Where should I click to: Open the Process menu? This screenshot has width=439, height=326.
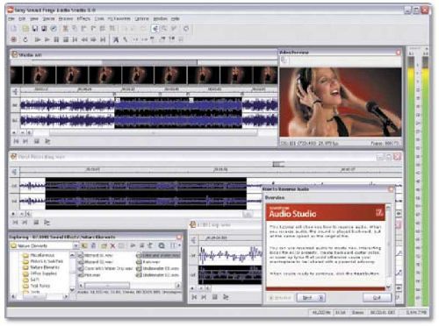point(66,18)
